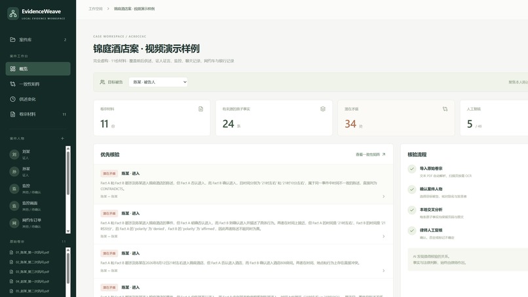The width and height of the screenshot is (528, 297).
Task: Expand the first 陈某·进入 item's chevron
Action: point(383,197)
